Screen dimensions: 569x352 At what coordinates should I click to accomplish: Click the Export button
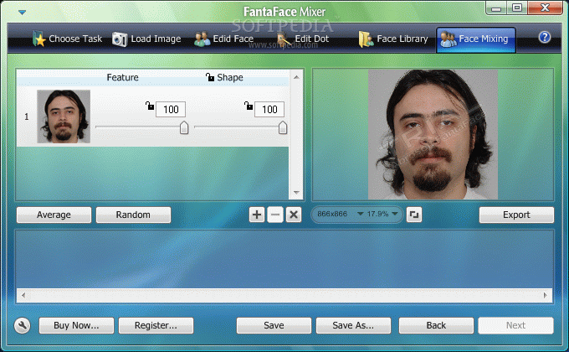[x=516, y=215]
